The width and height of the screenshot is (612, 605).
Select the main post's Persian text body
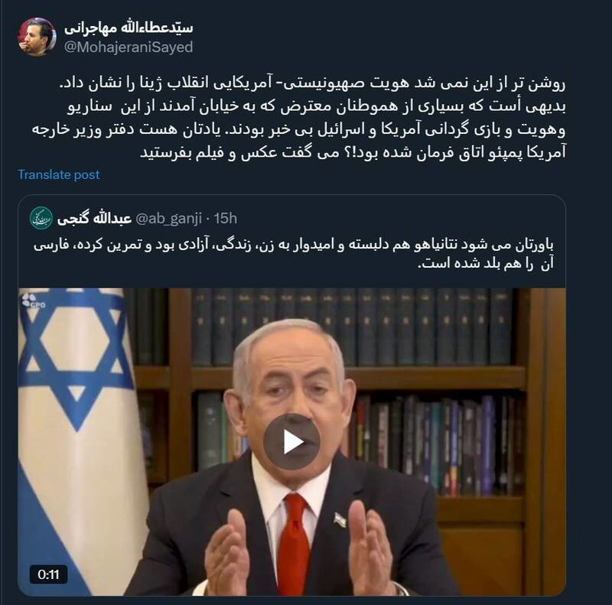tap(298, 118)
